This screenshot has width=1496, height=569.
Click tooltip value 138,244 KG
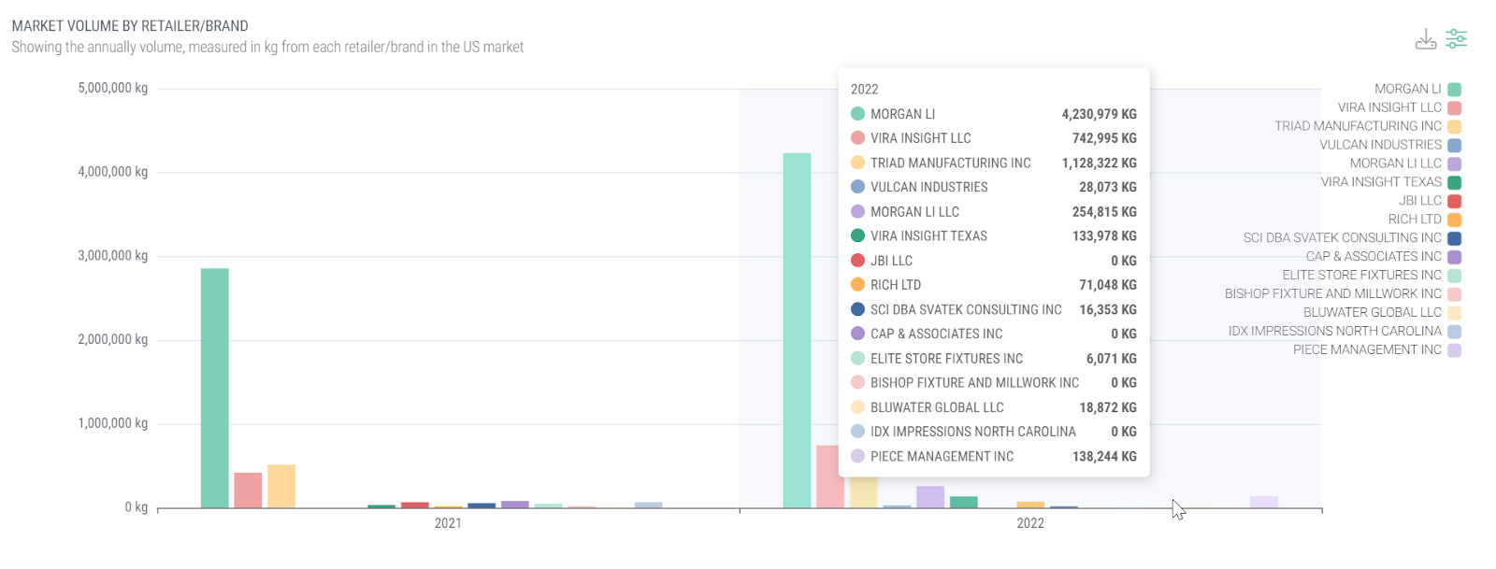click(x=1104, y=457)
